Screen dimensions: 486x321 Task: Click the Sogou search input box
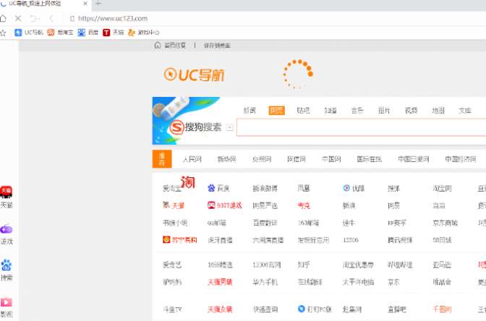361,127
